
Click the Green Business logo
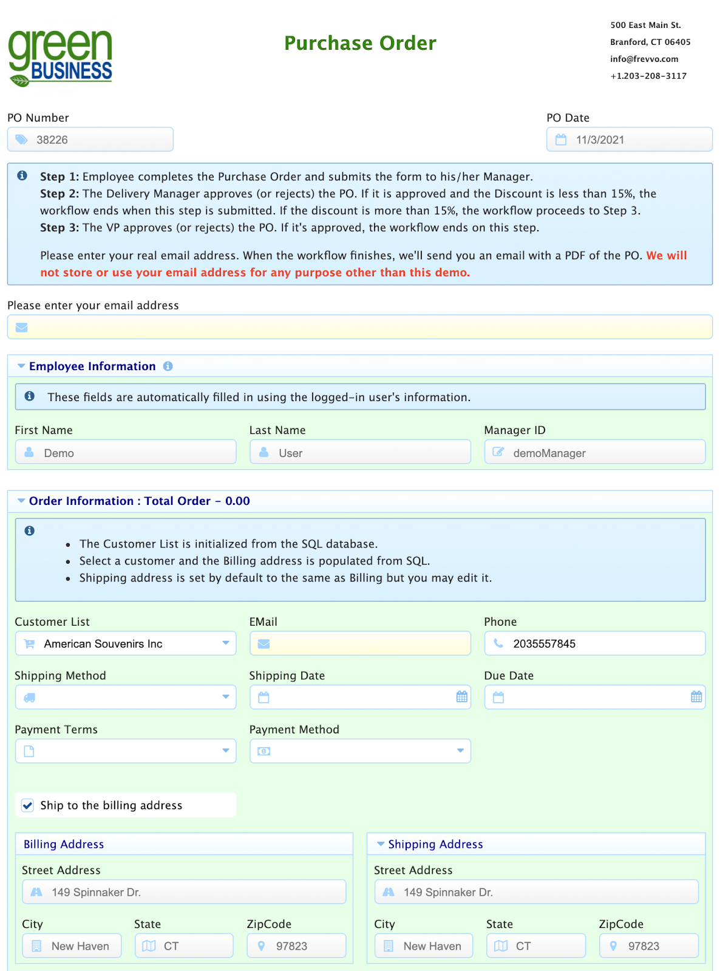click(60, 58)
